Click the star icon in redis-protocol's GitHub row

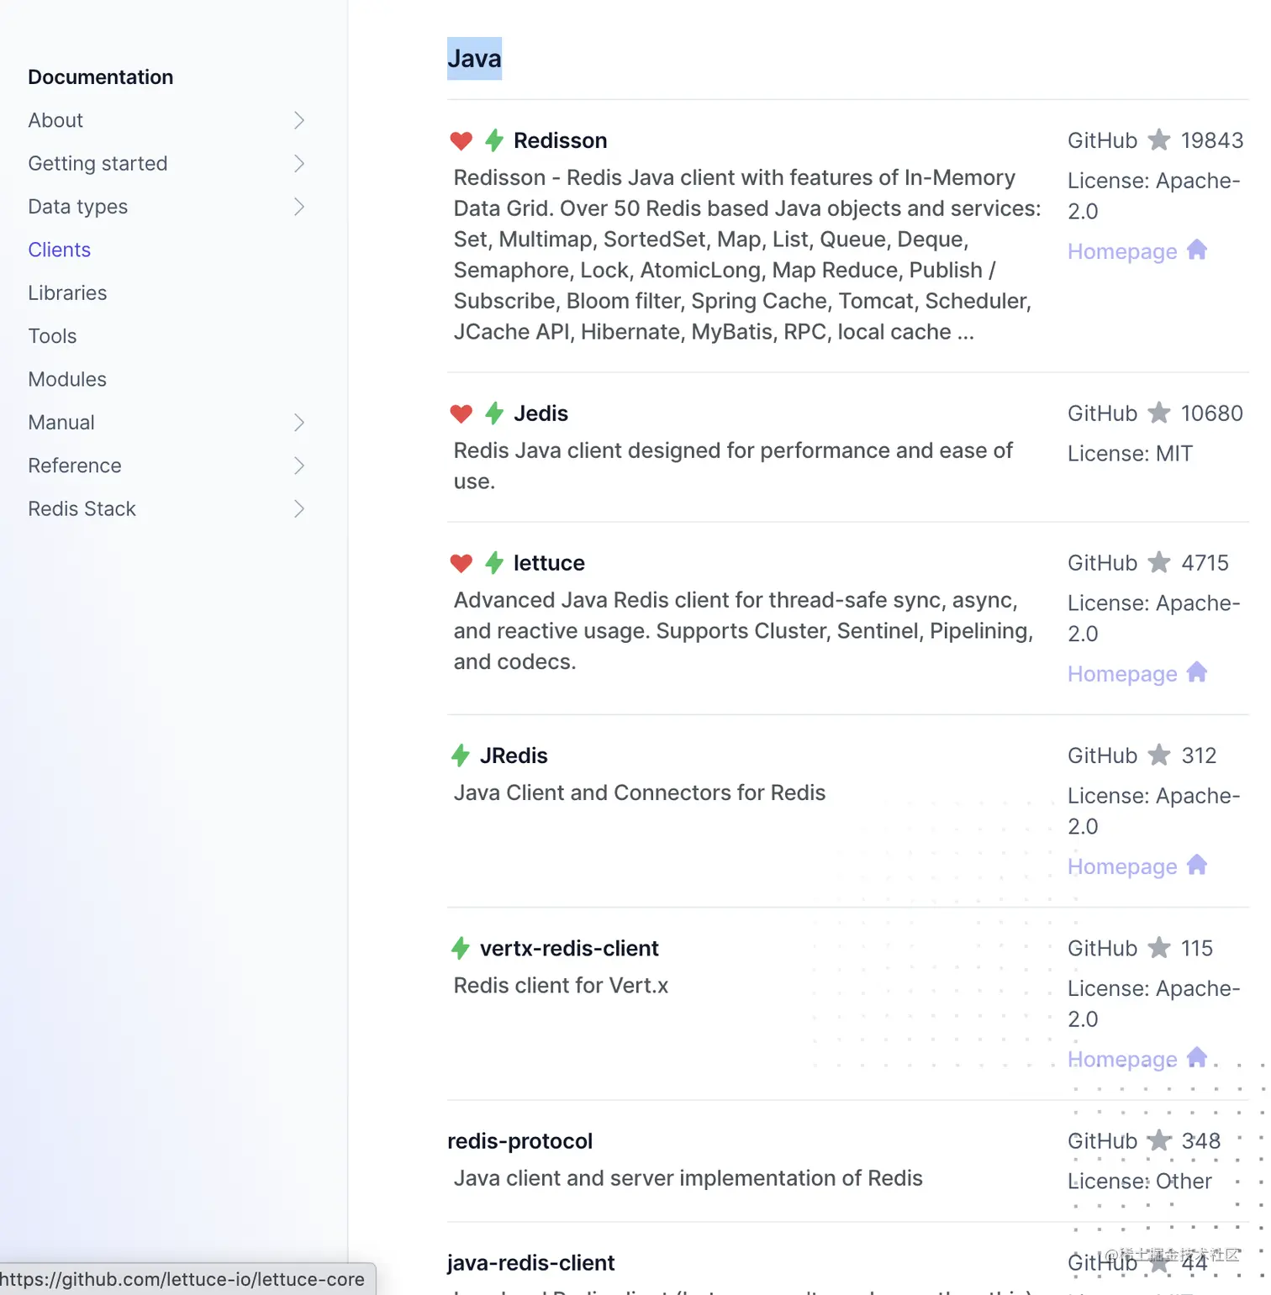[1159, 1140]
